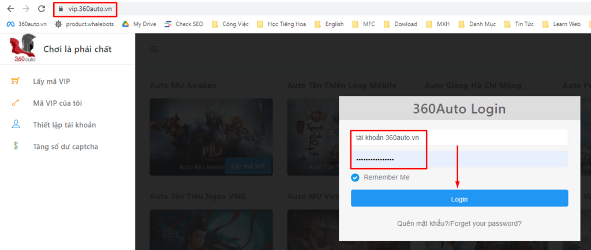Viewport: 591px width, 250px height.
Task: Click the 360auto warrior logo
Action: (23, 48)
